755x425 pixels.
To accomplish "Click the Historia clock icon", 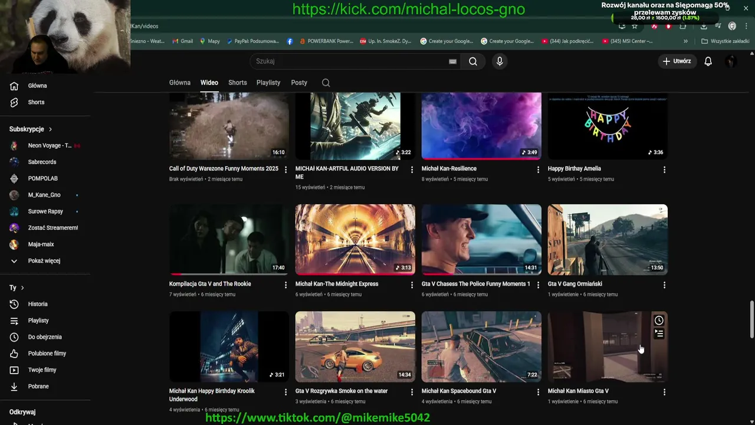I will pyautogui.click(x=14, y=305).
